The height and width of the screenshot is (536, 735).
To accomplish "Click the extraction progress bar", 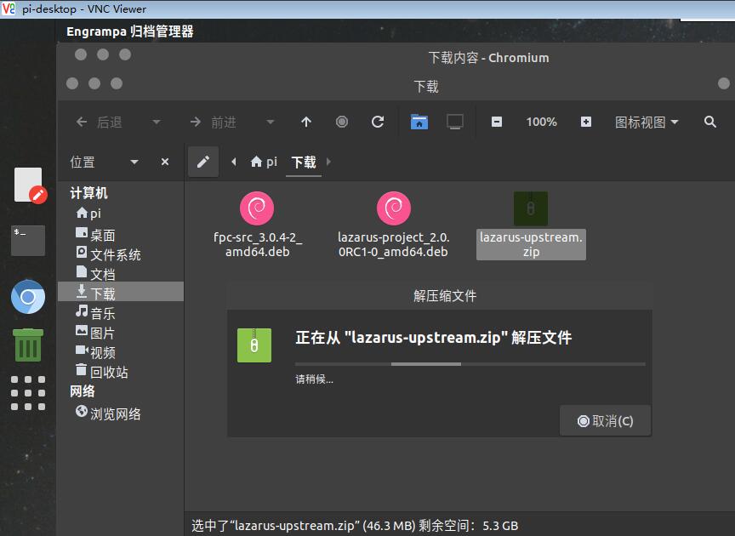I will (470, 364).
